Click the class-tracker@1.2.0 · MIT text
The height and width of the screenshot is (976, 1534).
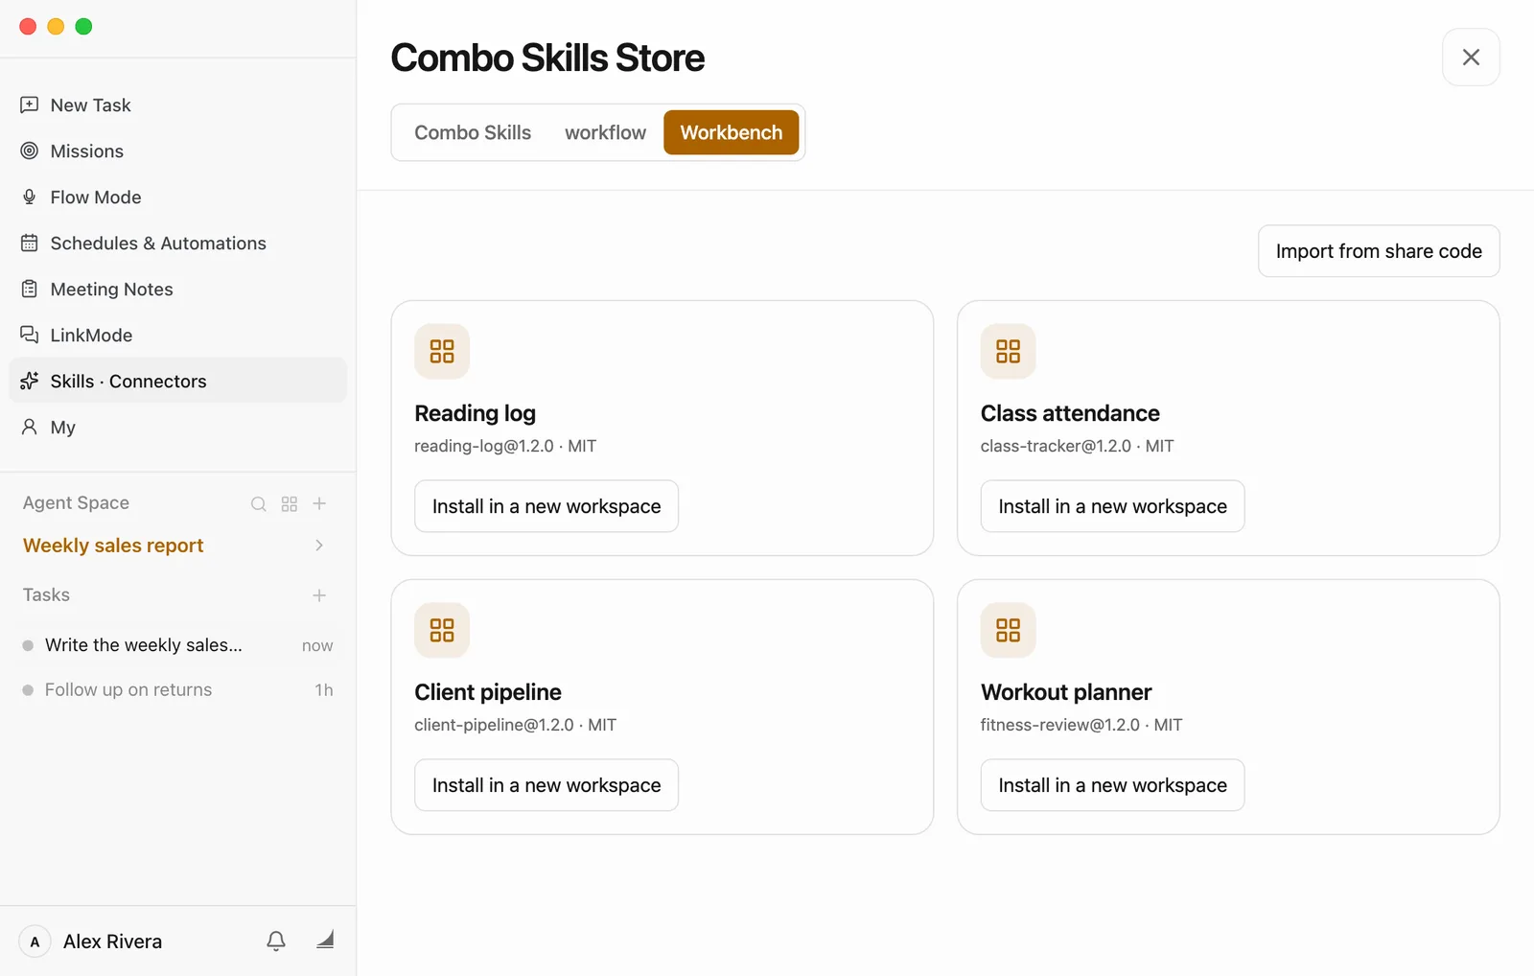1077,446
